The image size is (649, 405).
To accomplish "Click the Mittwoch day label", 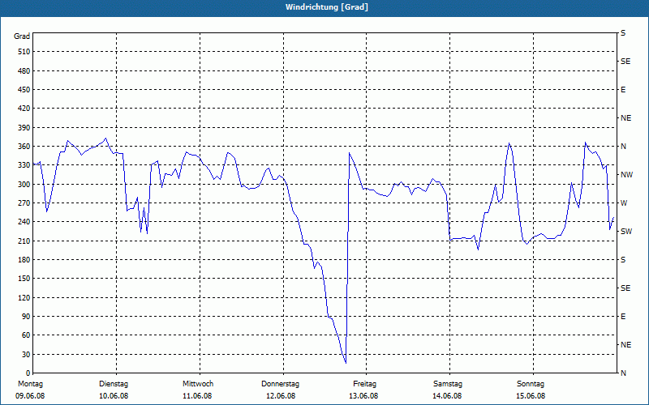I will [198, 384].
